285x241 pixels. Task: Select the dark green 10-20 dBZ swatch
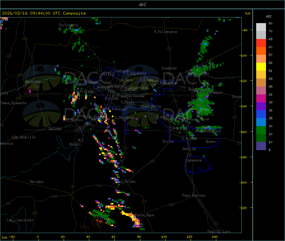click(261, 138)
